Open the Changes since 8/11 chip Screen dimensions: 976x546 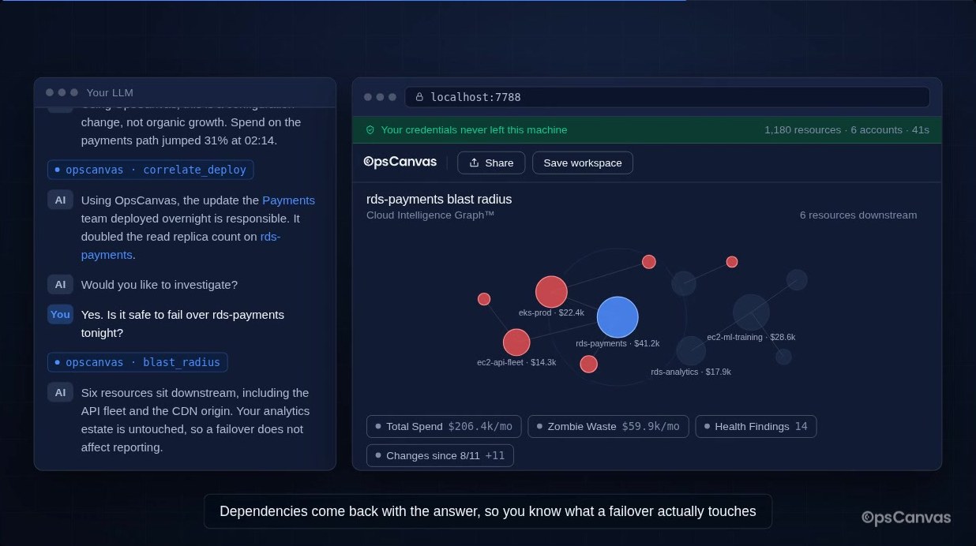coord(440,455)
